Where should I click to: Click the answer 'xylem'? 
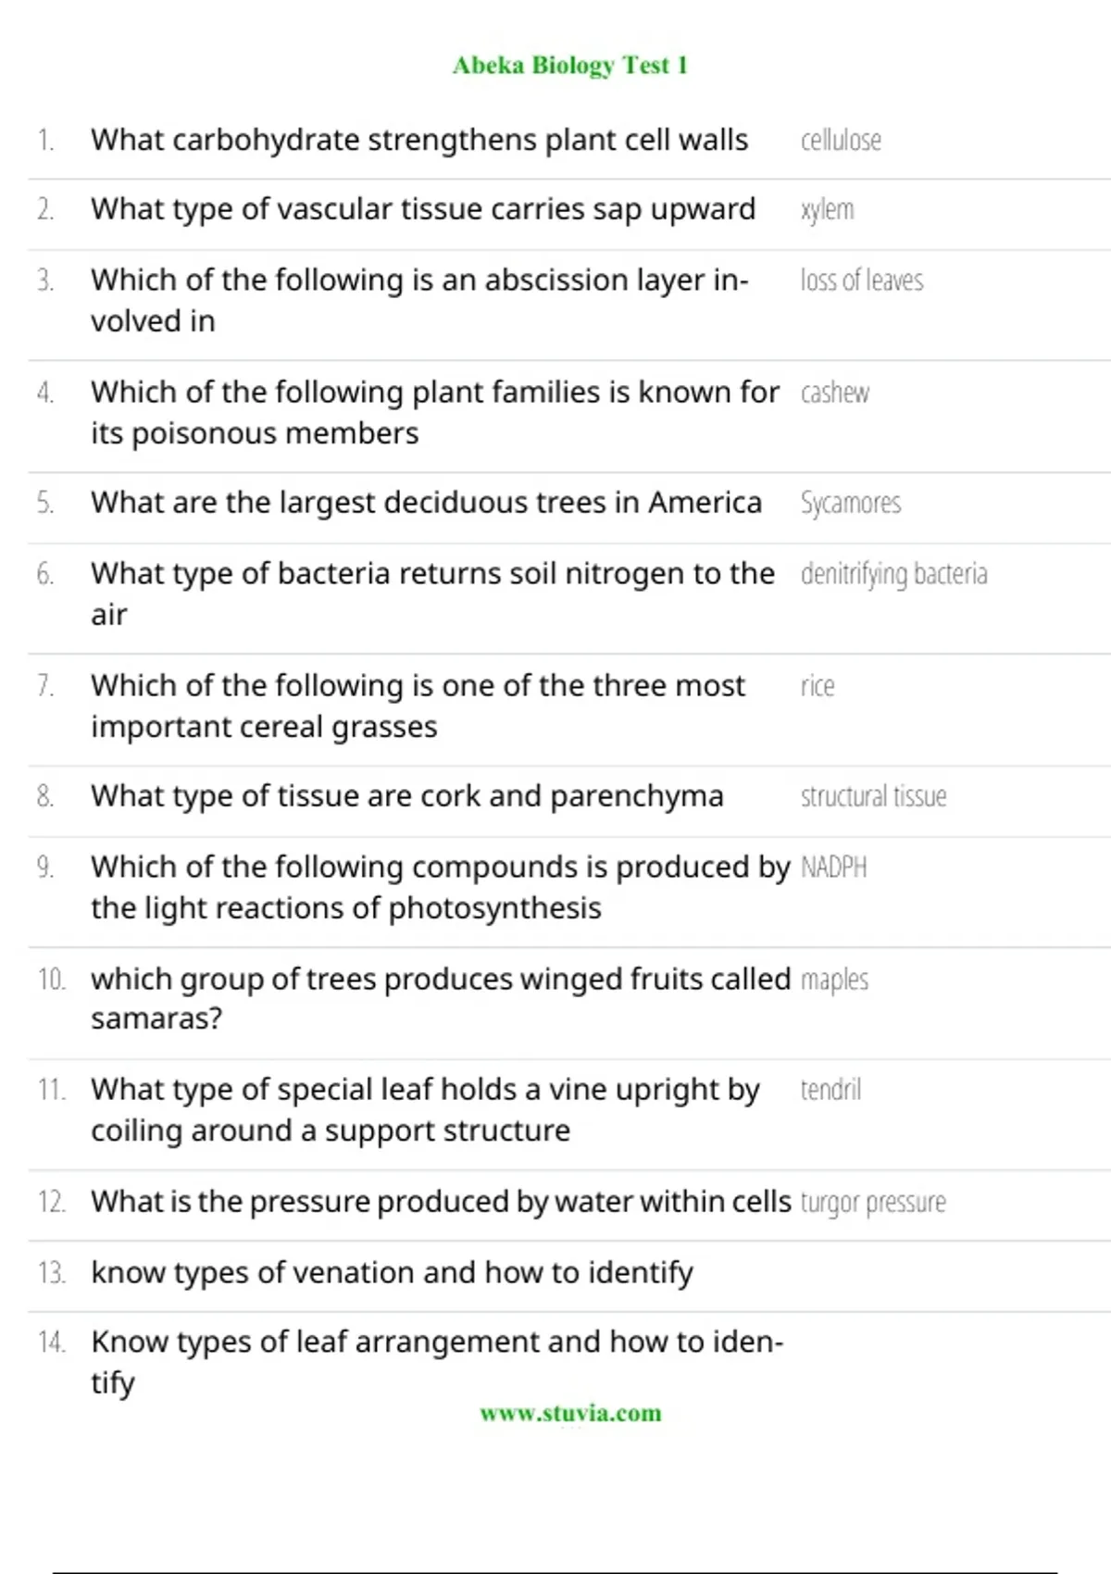(x=827, y=210)
